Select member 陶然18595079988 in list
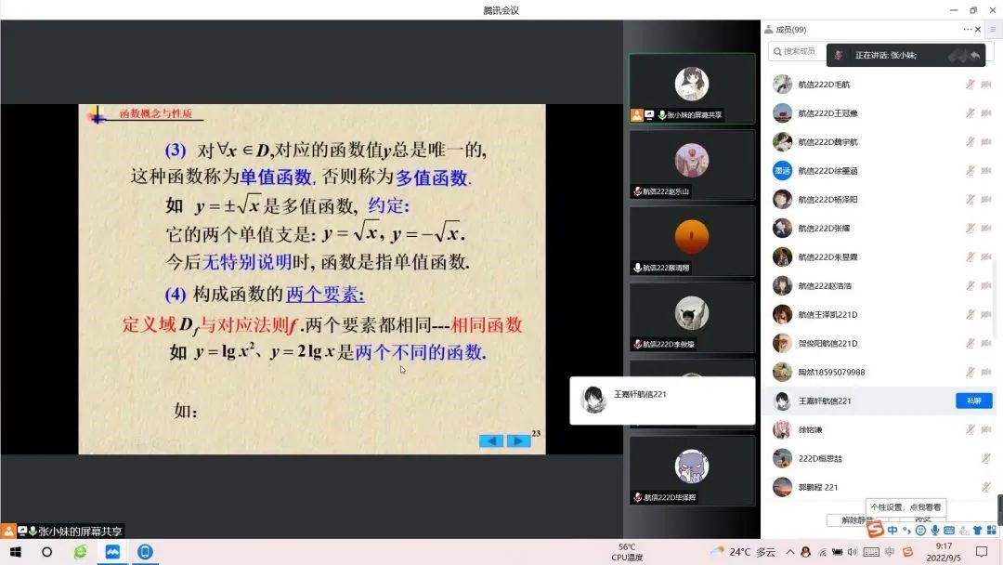Image resolution: width=1003 pixels, height=565 pixels. (831, 373)
